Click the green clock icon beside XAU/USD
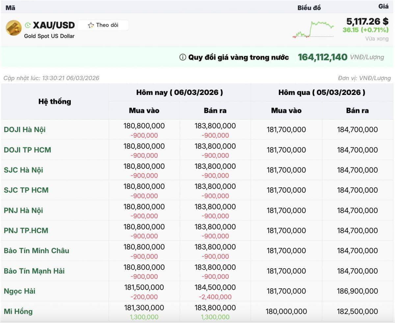Viewport: 395px width, 323px height. click(28, 25)
